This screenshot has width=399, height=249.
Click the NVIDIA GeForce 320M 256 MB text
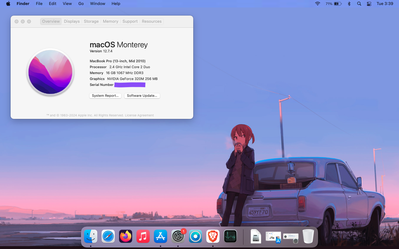click(x=132, y=79)
